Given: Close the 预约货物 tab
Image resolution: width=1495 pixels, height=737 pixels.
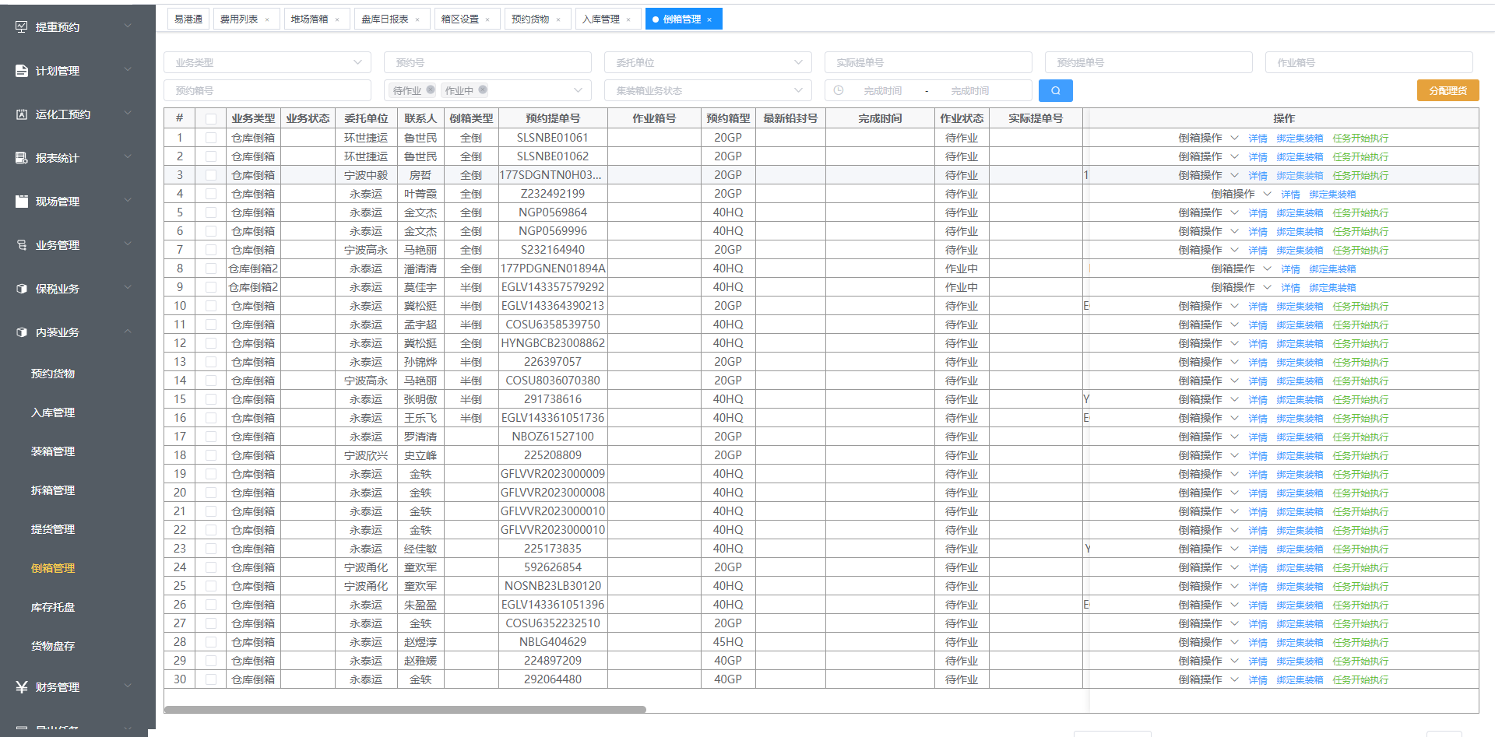Looking at the screenshot, I should [558, 19].
